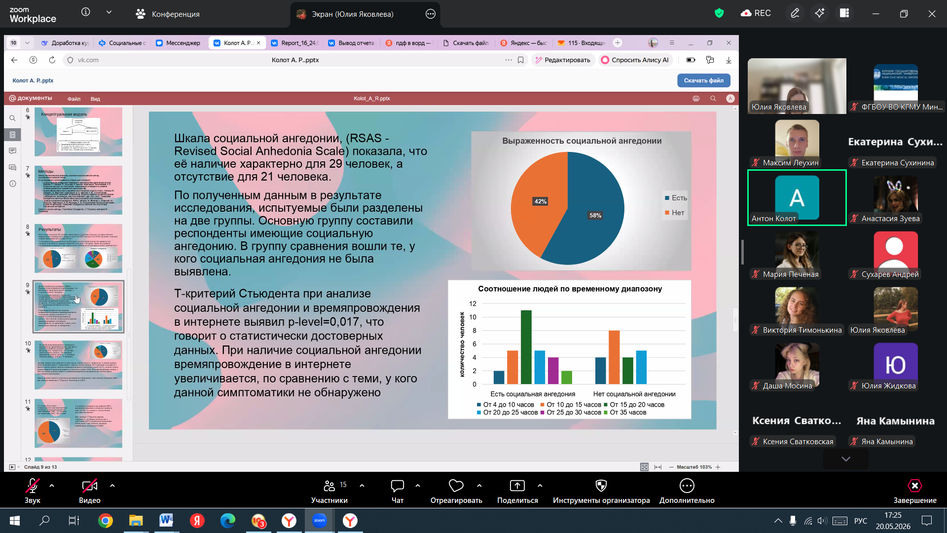Expand share options arrow next to Поделиться

click(540, 486)
